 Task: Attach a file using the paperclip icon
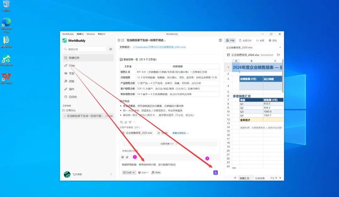tap(127, 157)
